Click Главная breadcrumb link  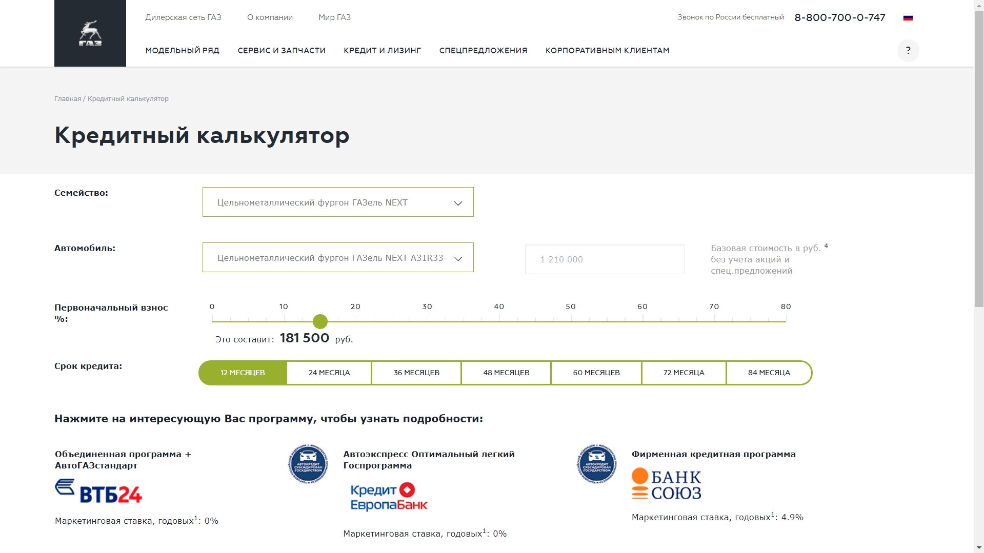[68, 98]
